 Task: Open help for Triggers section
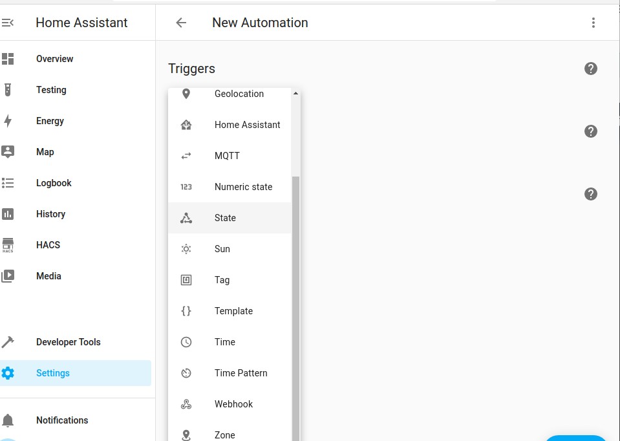[x=591, y=69]
